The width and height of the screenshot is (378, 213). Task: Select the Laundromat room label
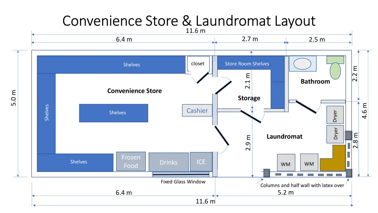click(284, 137)
